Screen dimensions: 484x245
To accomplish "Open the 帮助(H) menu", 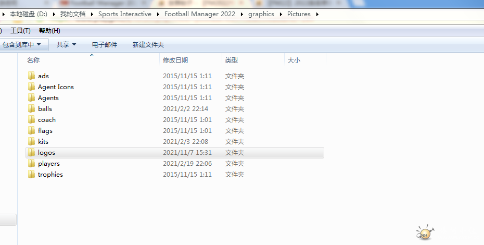I will click(49, 31).
